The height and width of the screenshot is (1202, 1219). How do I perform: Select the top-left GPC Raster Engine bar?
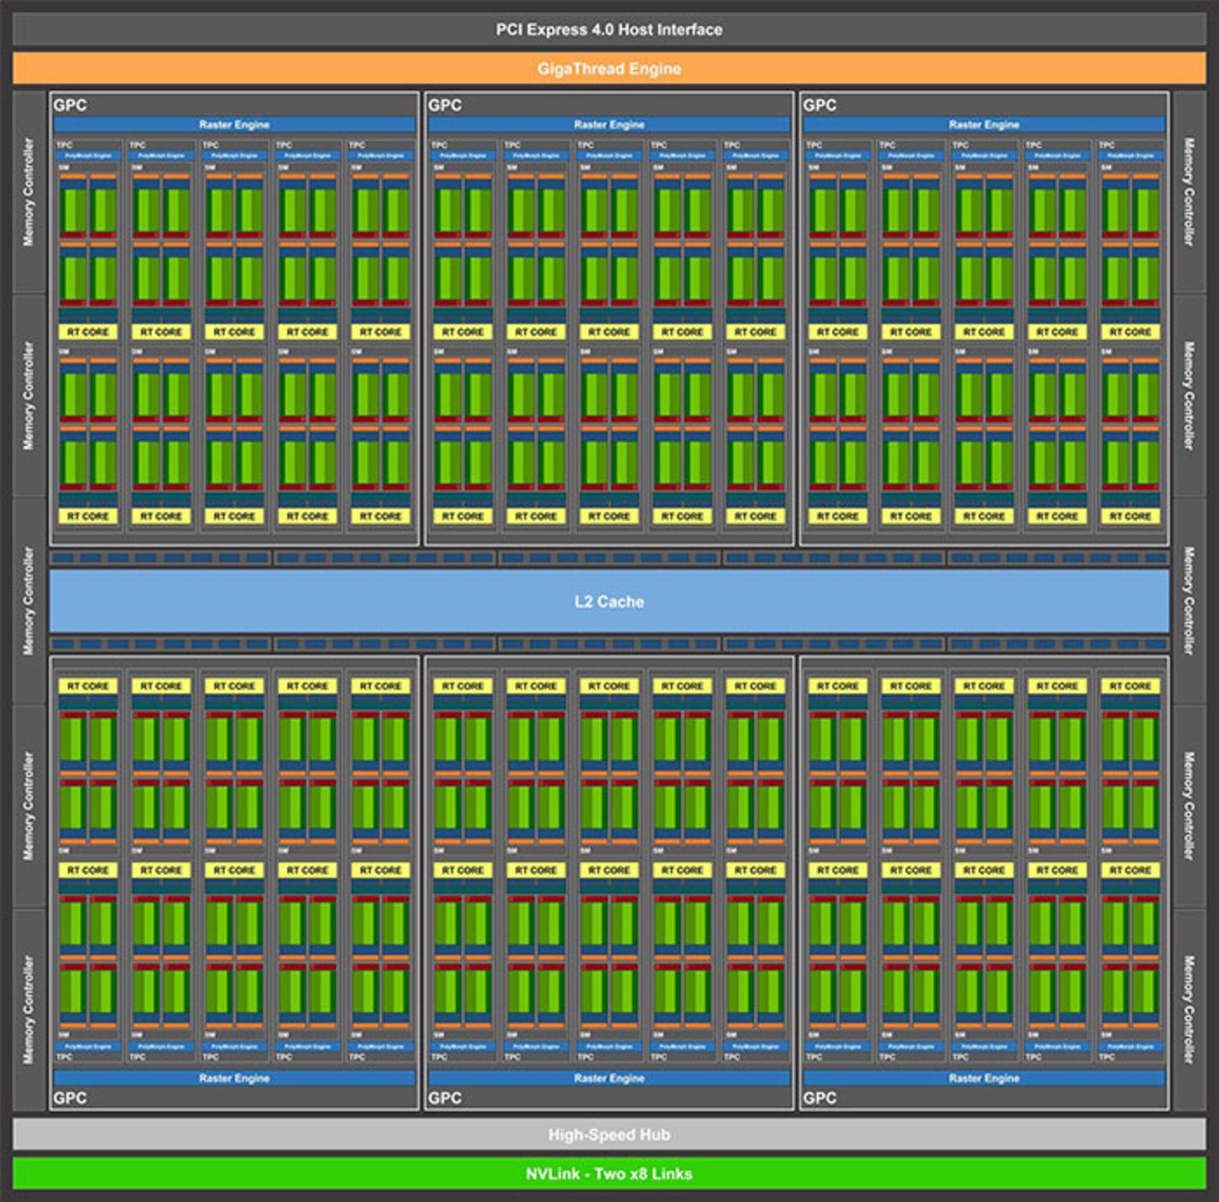click(234, 124)
